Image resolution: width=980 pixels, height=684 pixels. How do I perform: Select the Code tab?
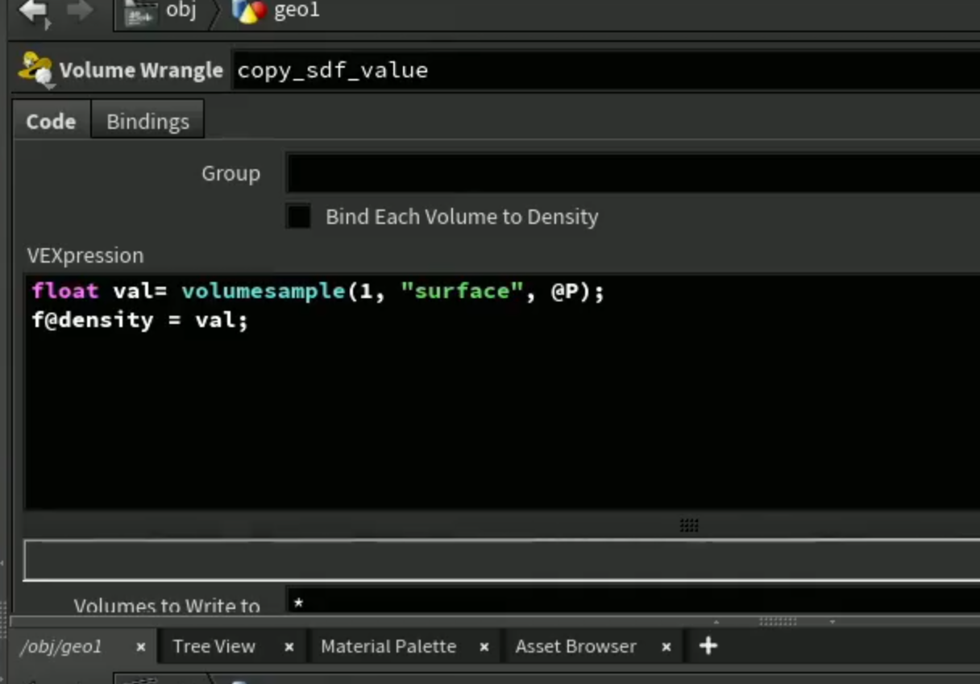click(x=51, y=122)
